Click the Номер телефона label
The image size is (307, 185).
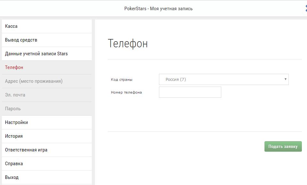(126, 92)
